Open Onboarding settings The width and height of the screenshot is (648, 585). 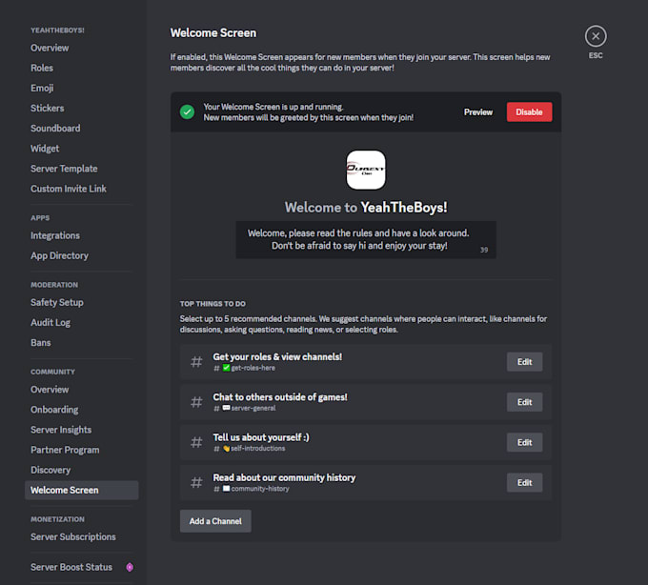[54, 410]
